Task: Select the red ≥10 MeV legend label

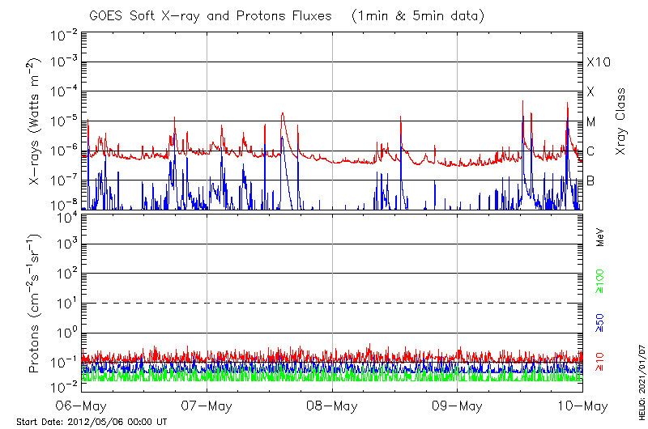Action: [600, 362]
